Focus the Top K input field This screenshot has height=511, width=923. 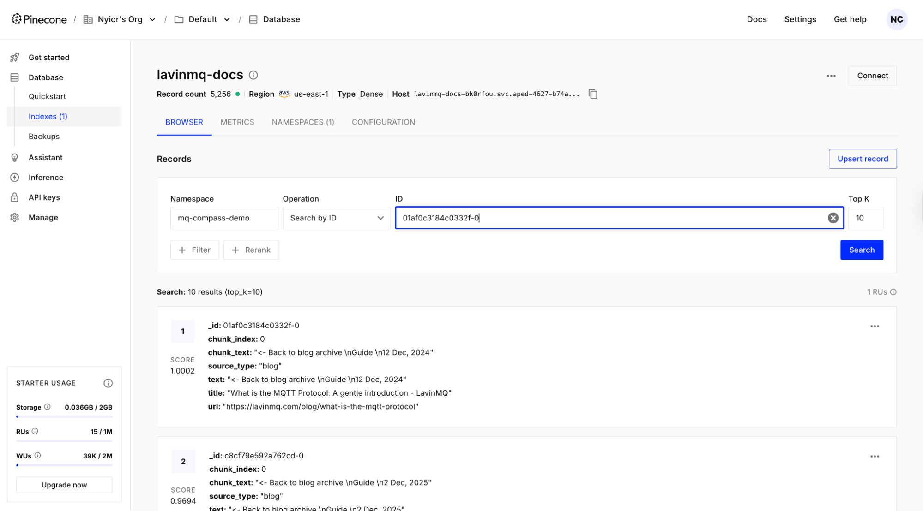[x=865, y=218]
